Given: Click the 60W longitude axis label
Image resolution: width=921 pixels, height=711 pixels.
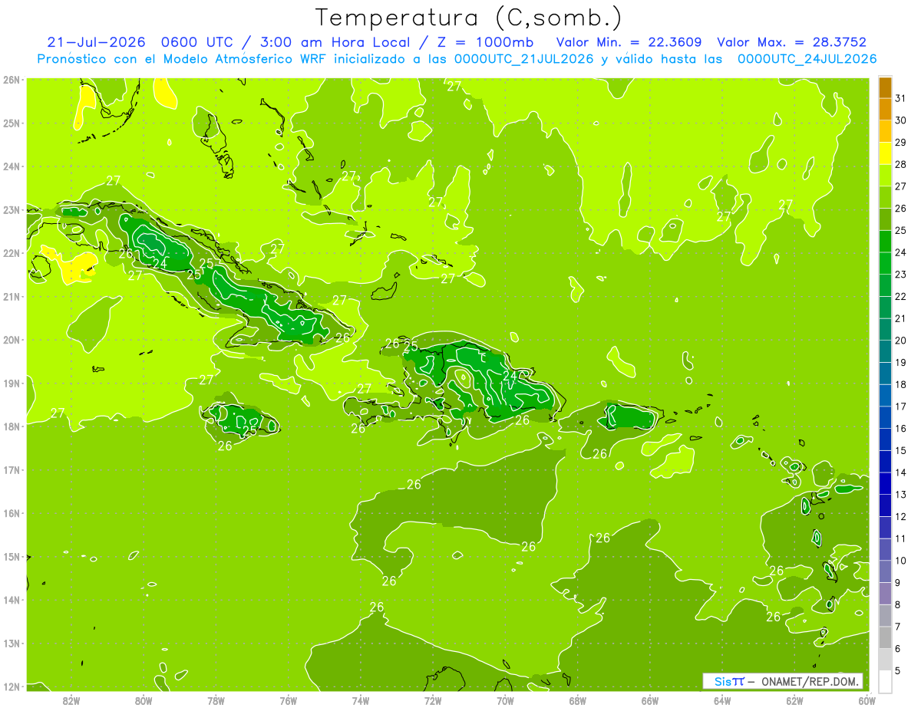Looking at the screenshot, I should (x=867, y=700).
